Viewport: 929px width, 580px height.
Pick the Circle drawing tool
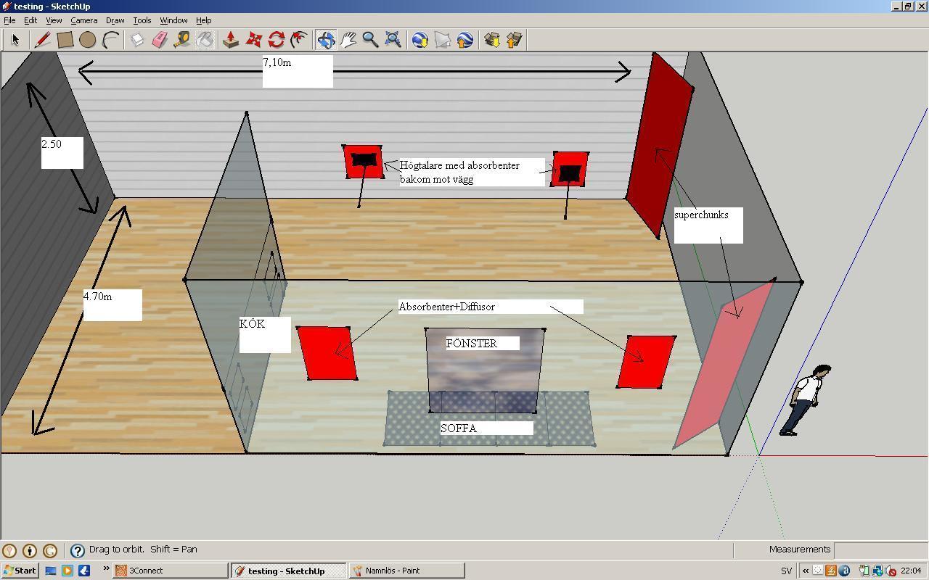click(87, 40)
